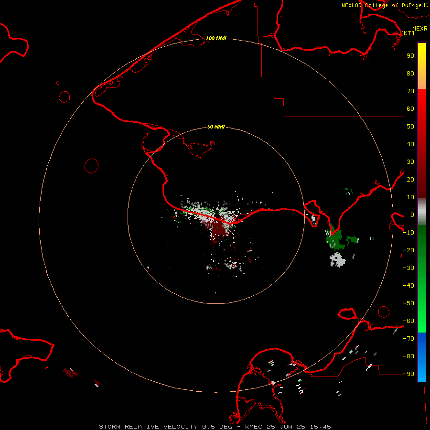Click the -50 value on velocity scale
The height and width of the screenshot is (430, 430).
tap(408, 303)
